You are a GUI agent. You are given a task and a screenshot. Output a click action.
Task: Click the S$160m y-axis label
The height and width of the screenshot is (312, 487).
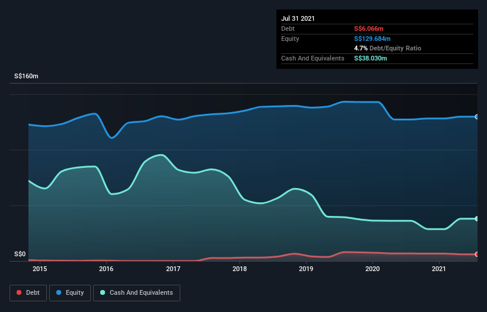pyautogui.click(x=27, y=76)
